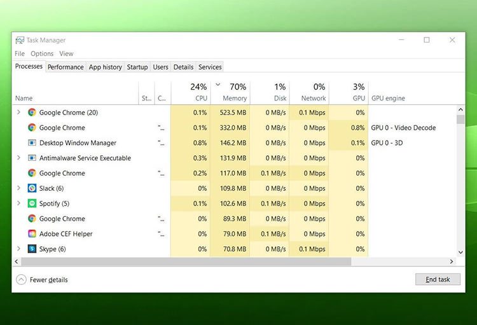Click the Spotify icon in the process list
This screenshot has height=325, width=477.
(32, 204)
